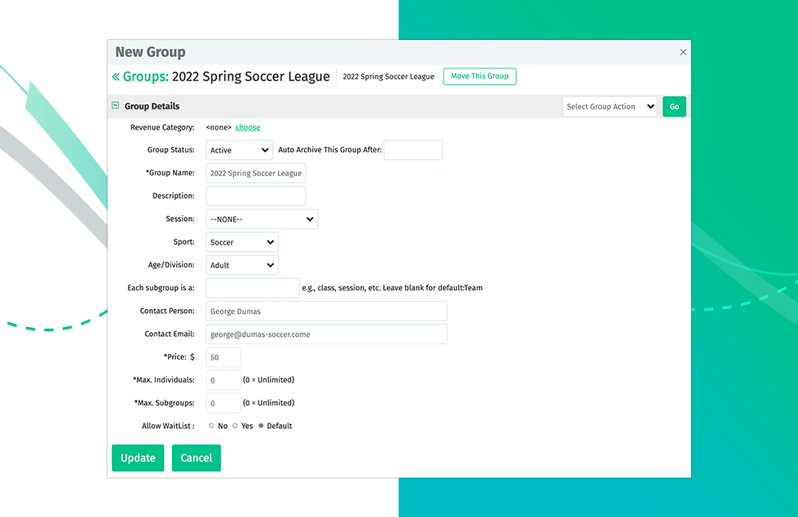Click the Group Name input field

[255, 173]
